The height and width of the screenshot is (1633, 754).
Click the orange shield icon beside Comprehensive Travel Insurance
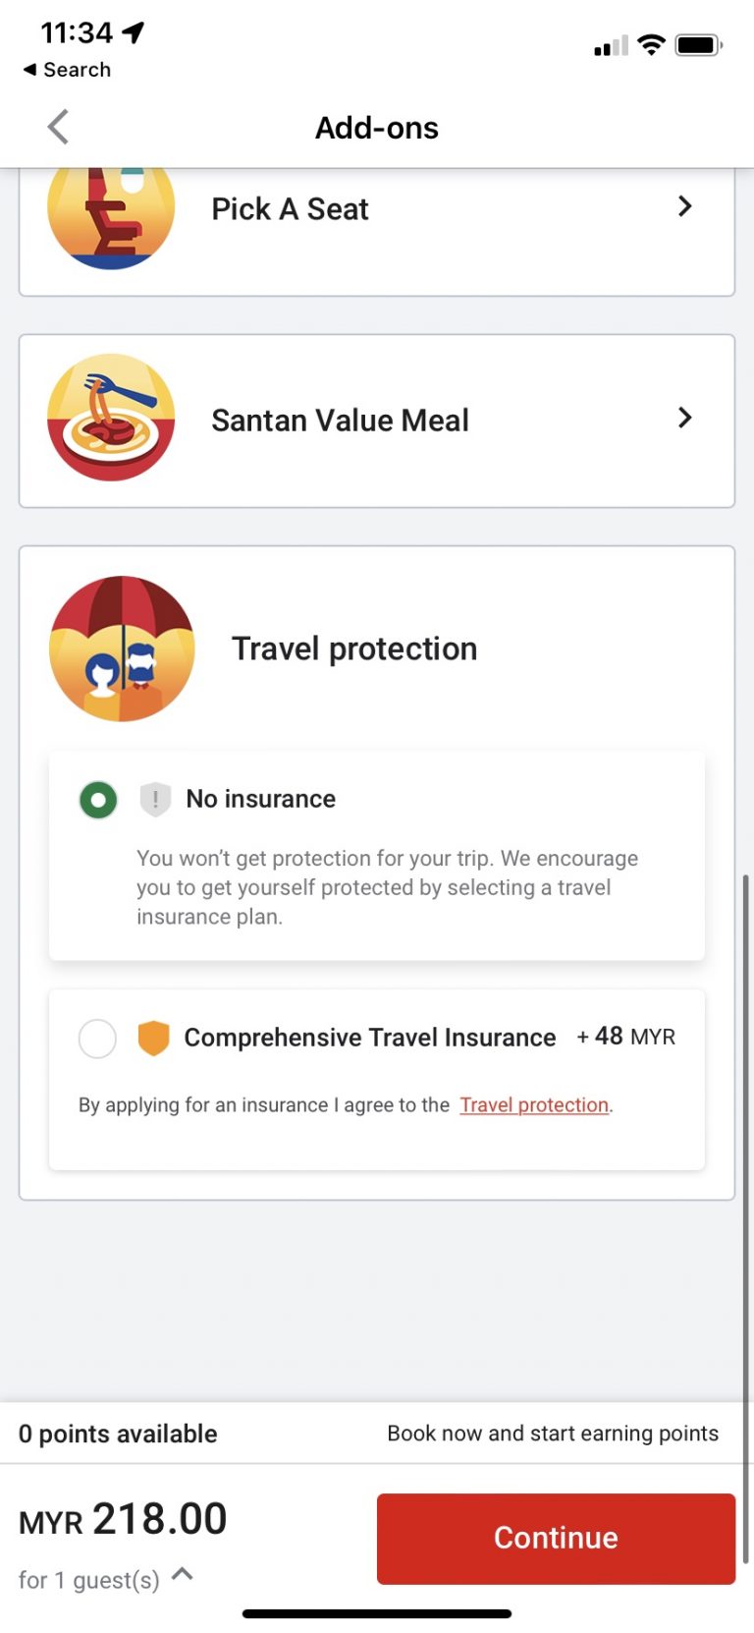pos(154,1037)
